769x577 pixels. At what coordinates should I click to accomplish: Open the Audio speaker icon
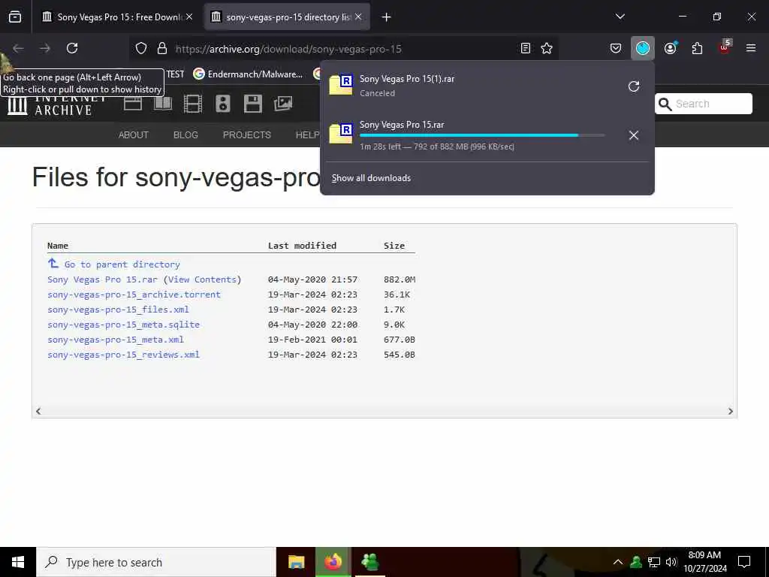point(222,104)
